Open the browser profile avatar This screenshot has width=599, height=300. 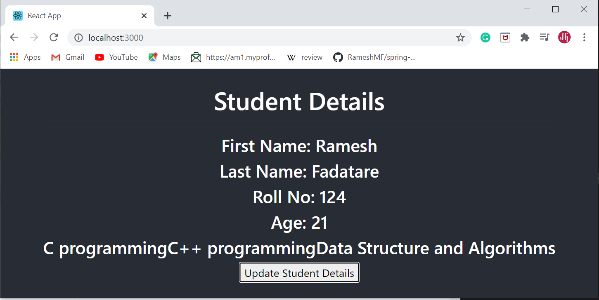click(x=564, y=37)
